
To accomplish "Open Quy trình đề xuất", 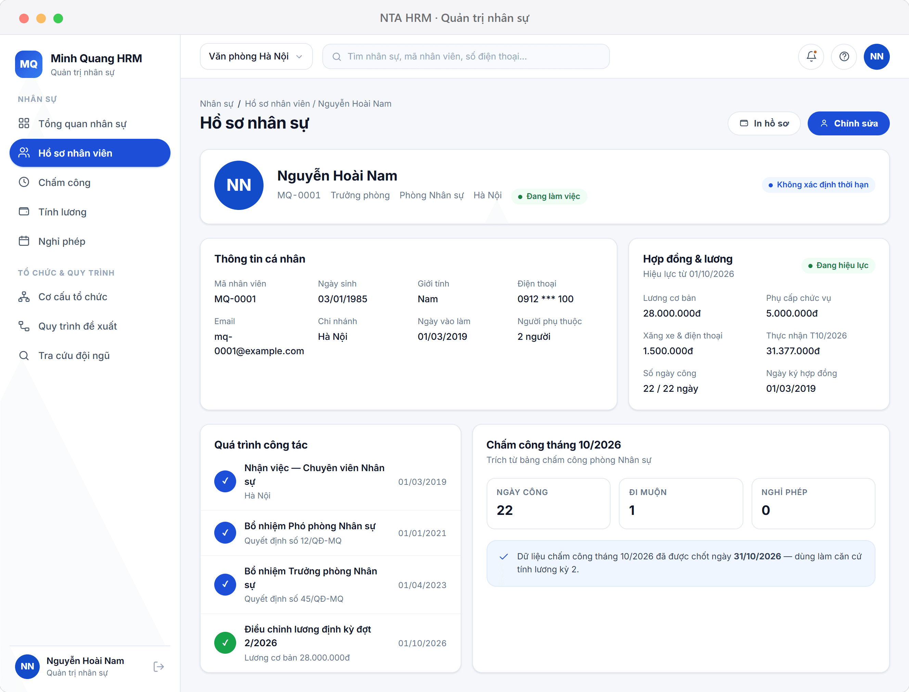I will (x=90, y=326).
